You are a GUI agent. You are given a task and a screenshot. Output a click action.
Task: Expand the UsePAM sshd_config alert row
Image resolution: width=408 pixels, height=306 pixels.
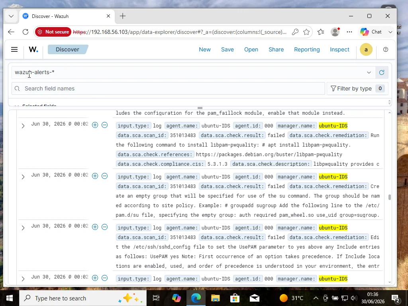pos(23,228)
